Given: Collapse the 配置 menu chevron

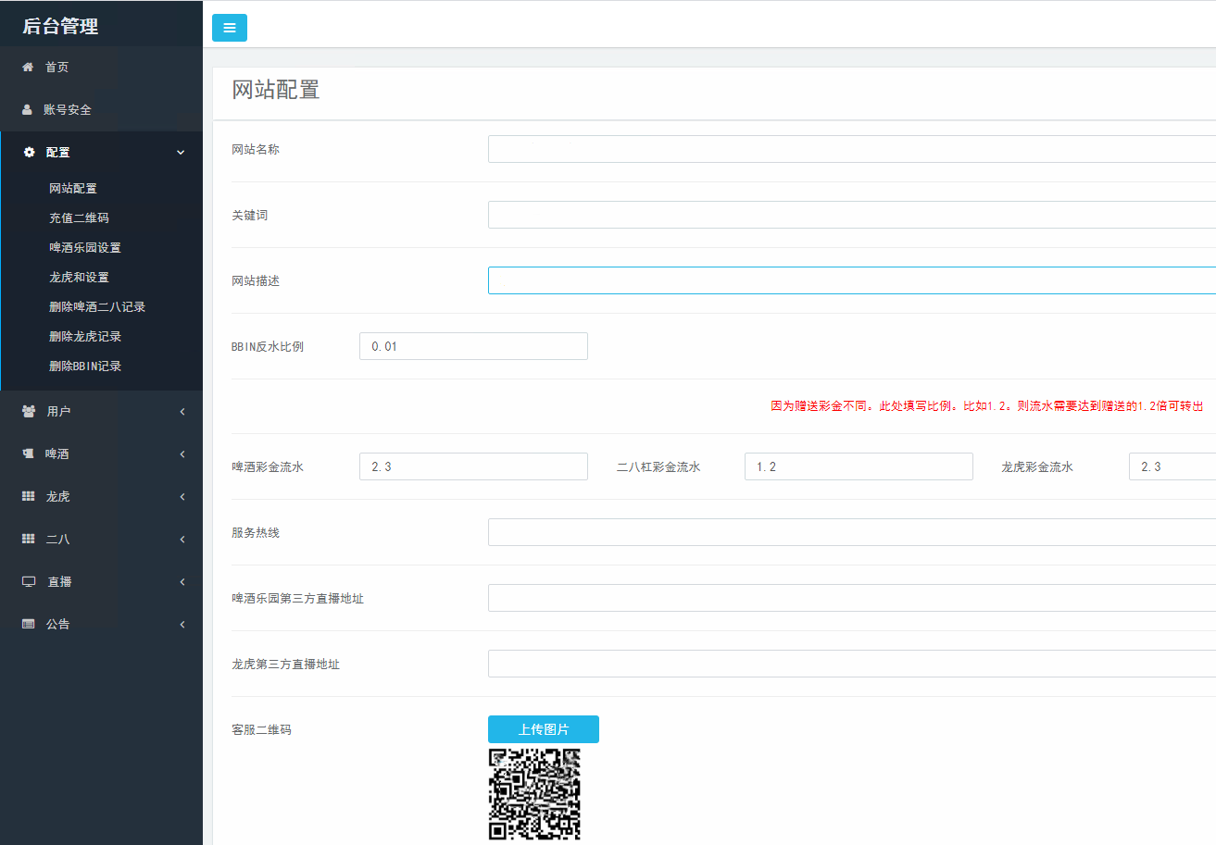Looking at the screenshot, I should point(181,152).
